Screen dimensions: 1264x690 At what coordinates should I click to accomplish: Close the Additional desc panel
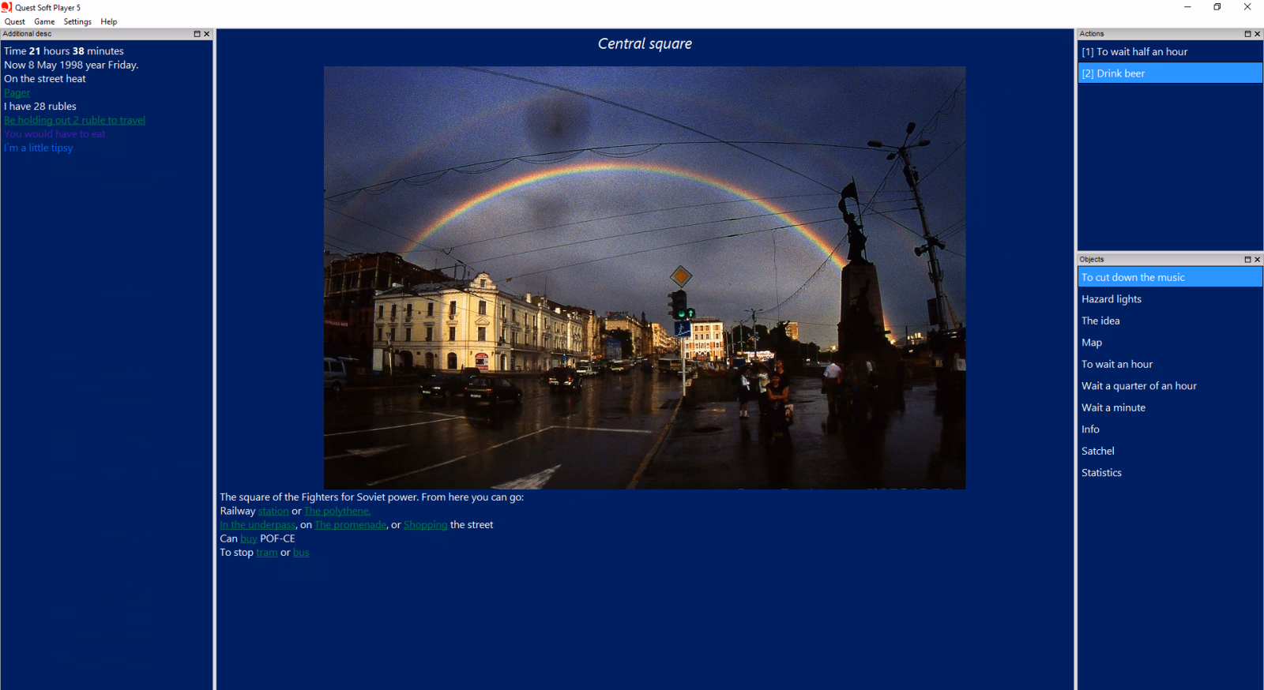(x=207, y=34)
